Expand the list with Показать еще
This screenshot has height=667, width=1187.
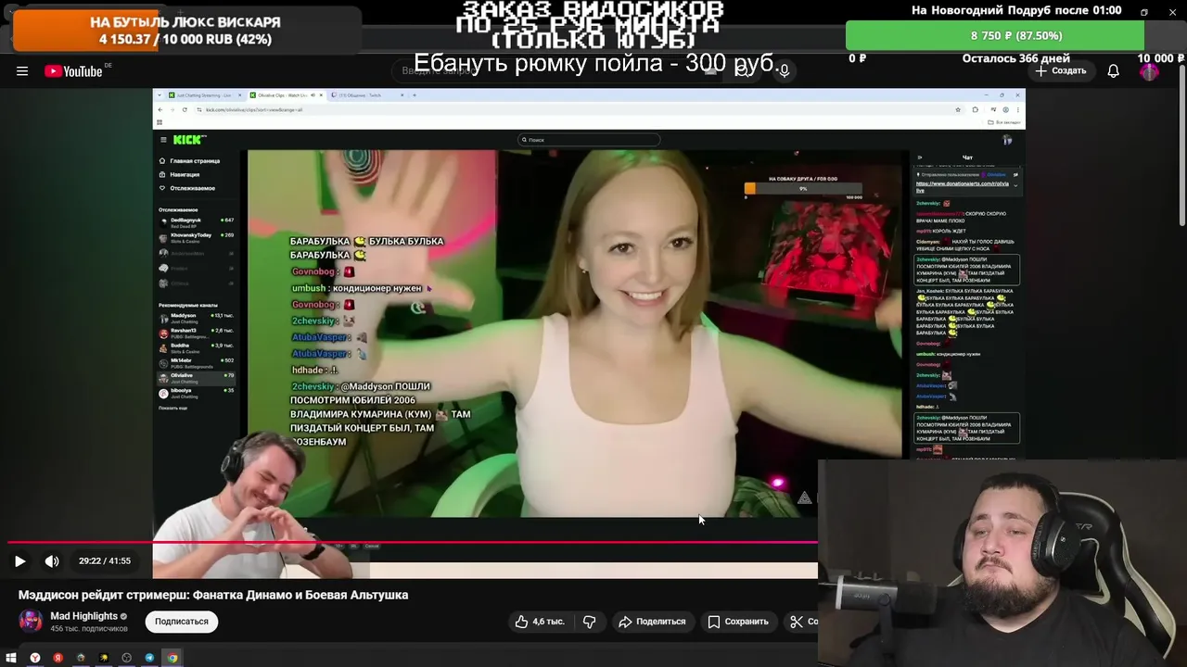tap(172, 408)
